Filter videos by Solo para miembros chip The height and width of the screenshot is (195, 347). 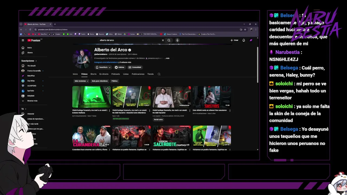99,81
